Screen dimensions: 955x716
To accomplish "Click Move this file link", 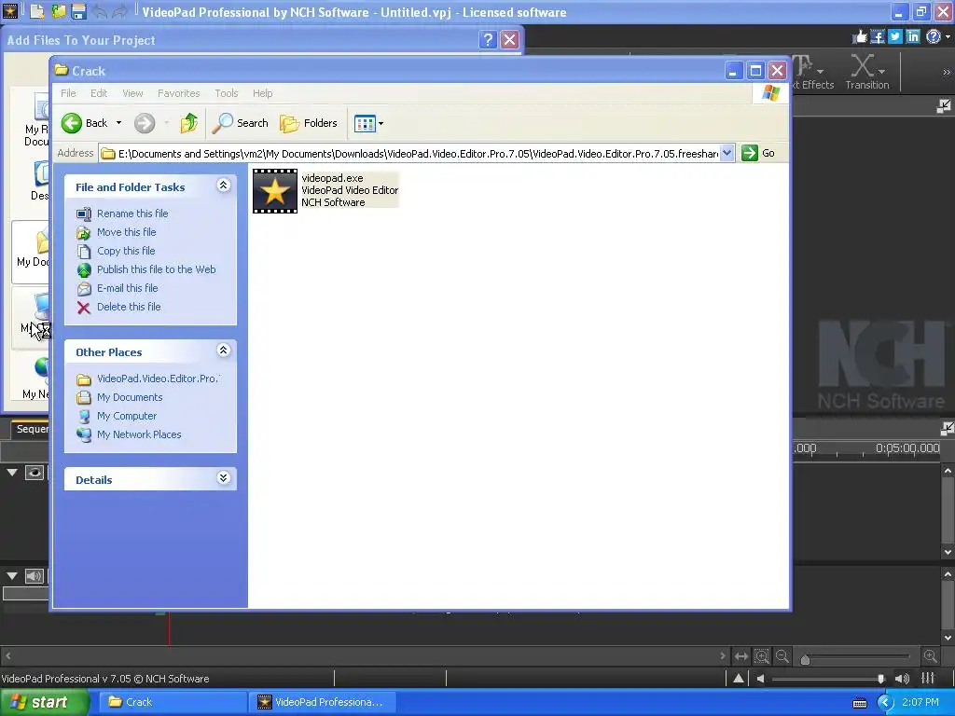I will pyautogui.click(x=127, y=232).
